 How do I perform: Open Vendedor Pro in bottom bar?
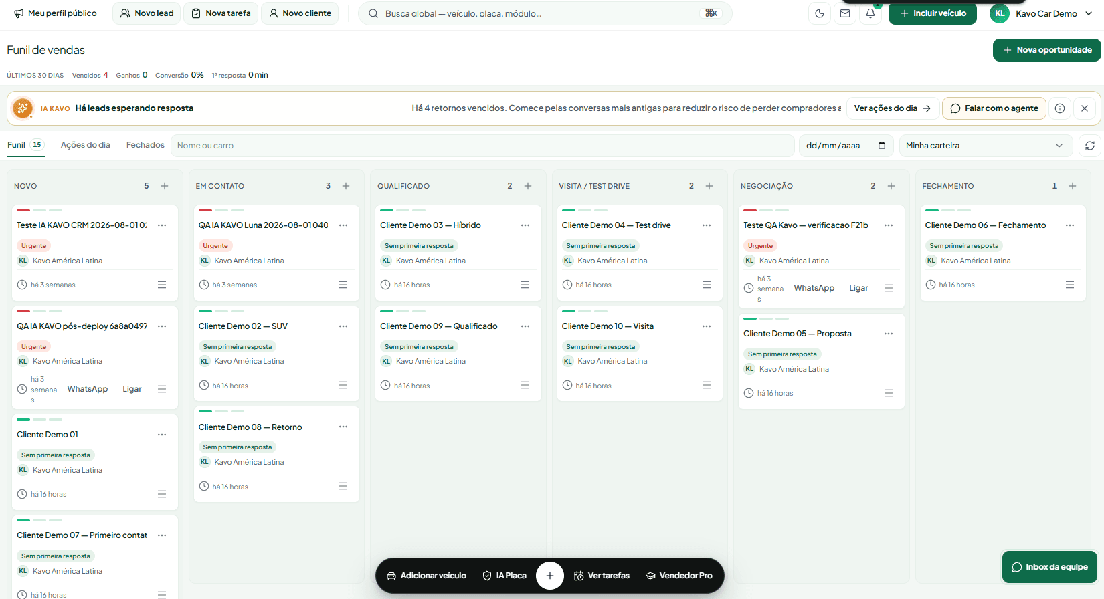[x=678, y=576]
